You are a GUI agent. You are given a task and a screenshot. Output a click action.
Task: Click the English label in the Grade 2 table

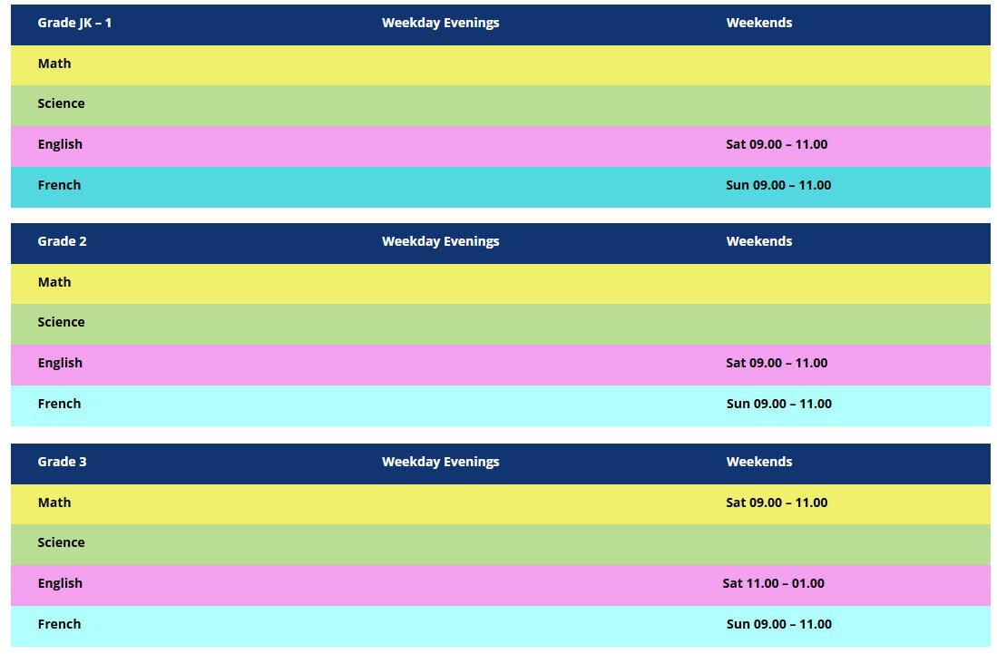pos(60,363)
